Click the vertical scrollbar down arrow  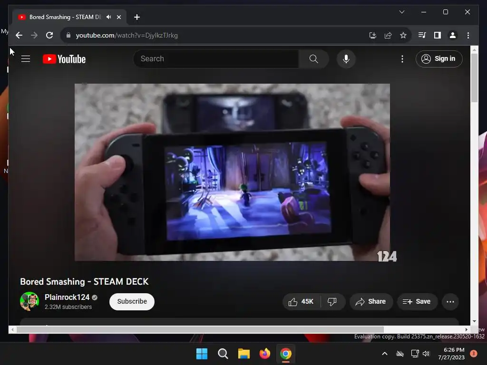[474, 321]
